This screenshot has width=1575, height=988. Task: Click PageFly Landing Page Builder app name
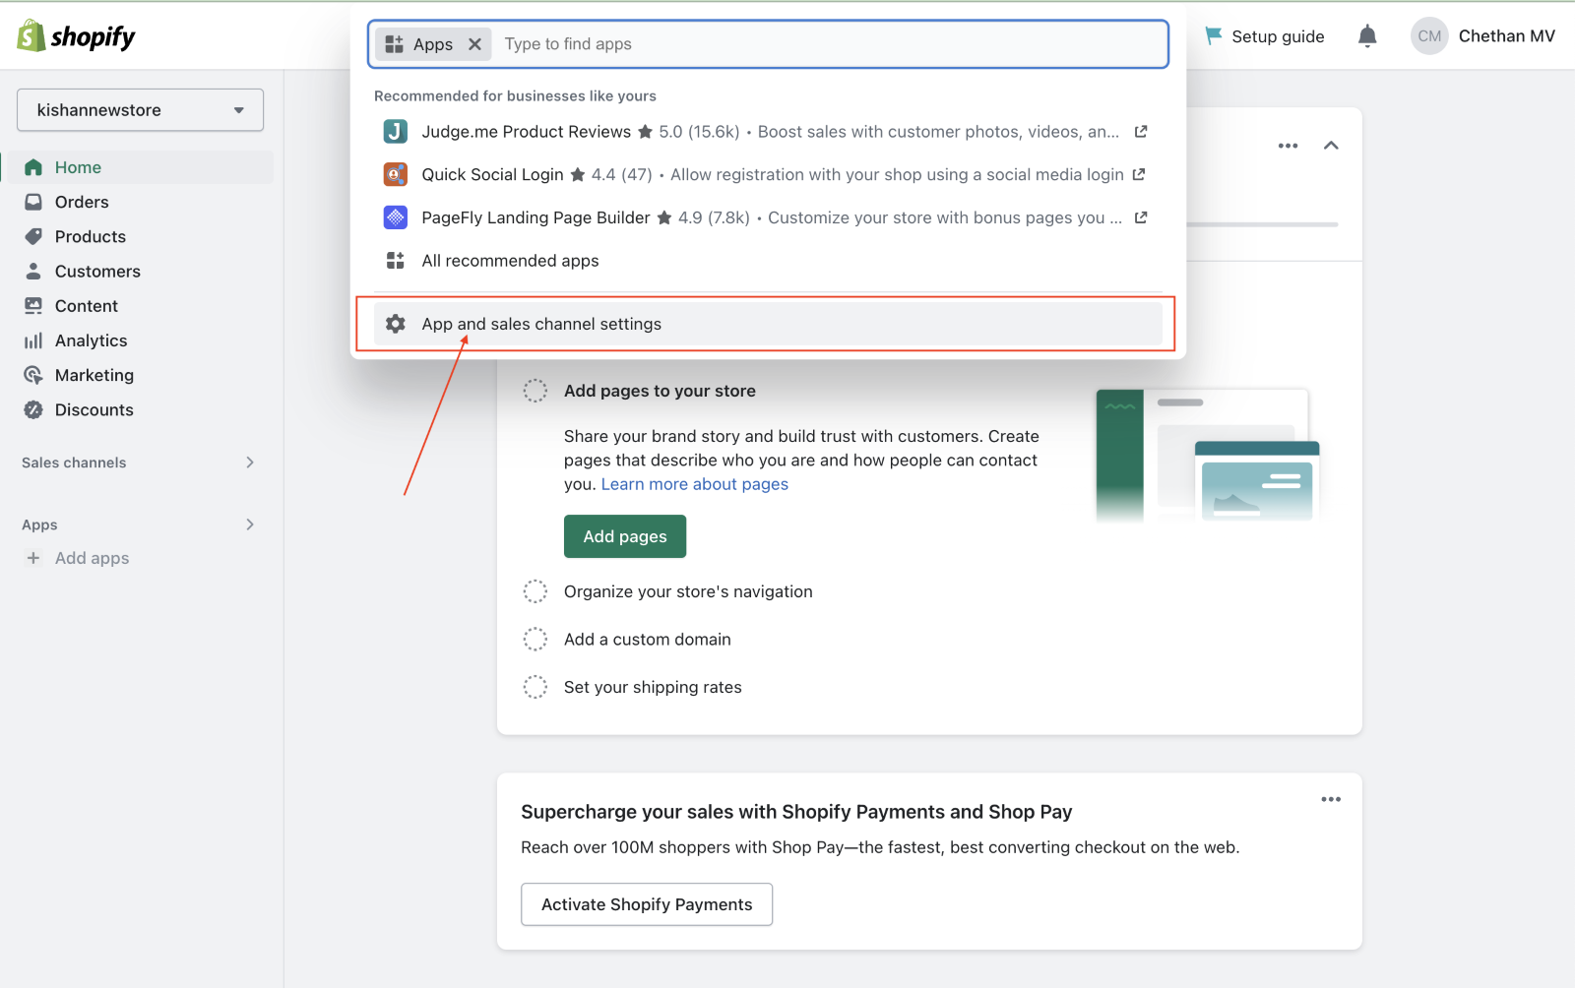click(x=535, y=217)
